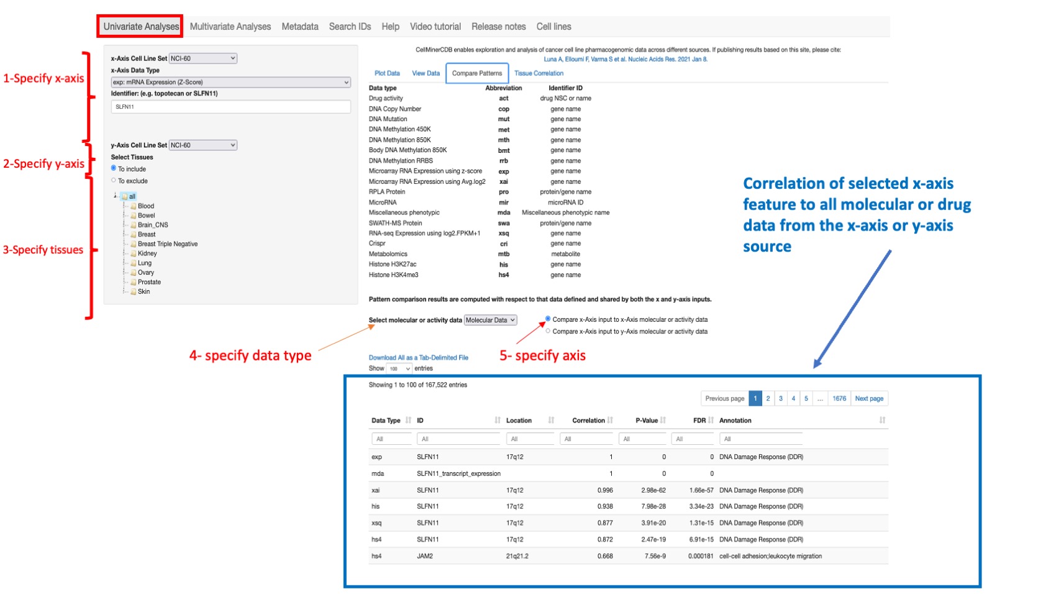This screenshot has width=1056, height=594.
Task: Click the folder icon beside Skin
Action: pyautogui.click(x=133, y=291)
